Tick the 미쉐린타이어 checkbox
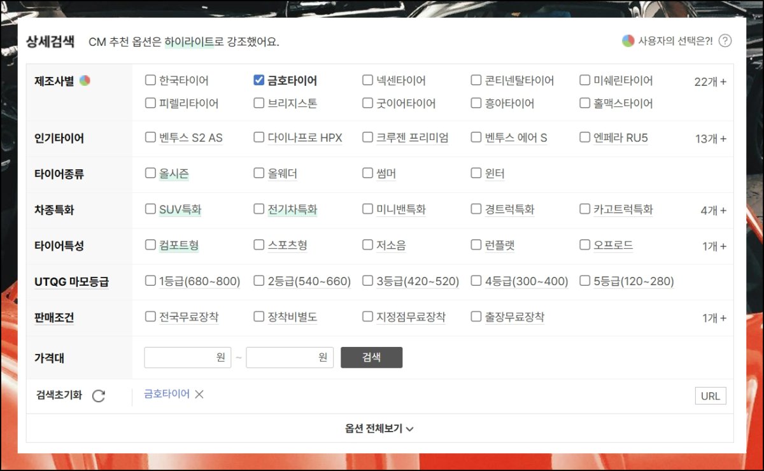 tap(585, 80)
